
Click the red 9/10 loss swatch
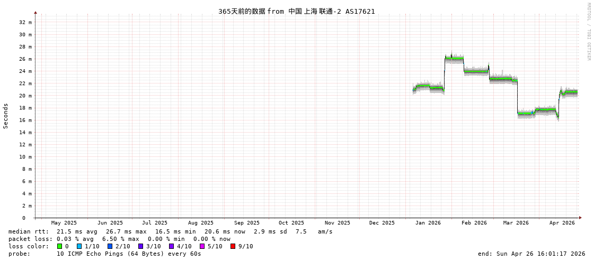coord(233,246)
